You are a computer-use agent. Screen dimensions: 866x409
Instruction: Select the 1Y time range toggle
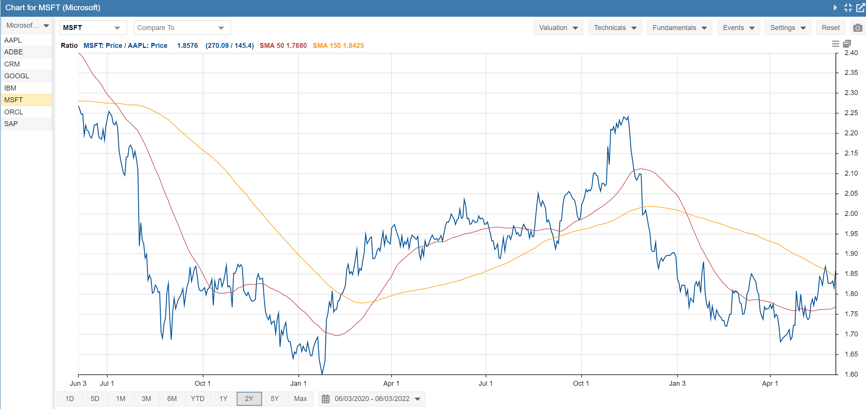pos(223,399)
